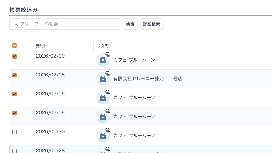
Task: Click the 取引先 column header
Action: (102, 46)
